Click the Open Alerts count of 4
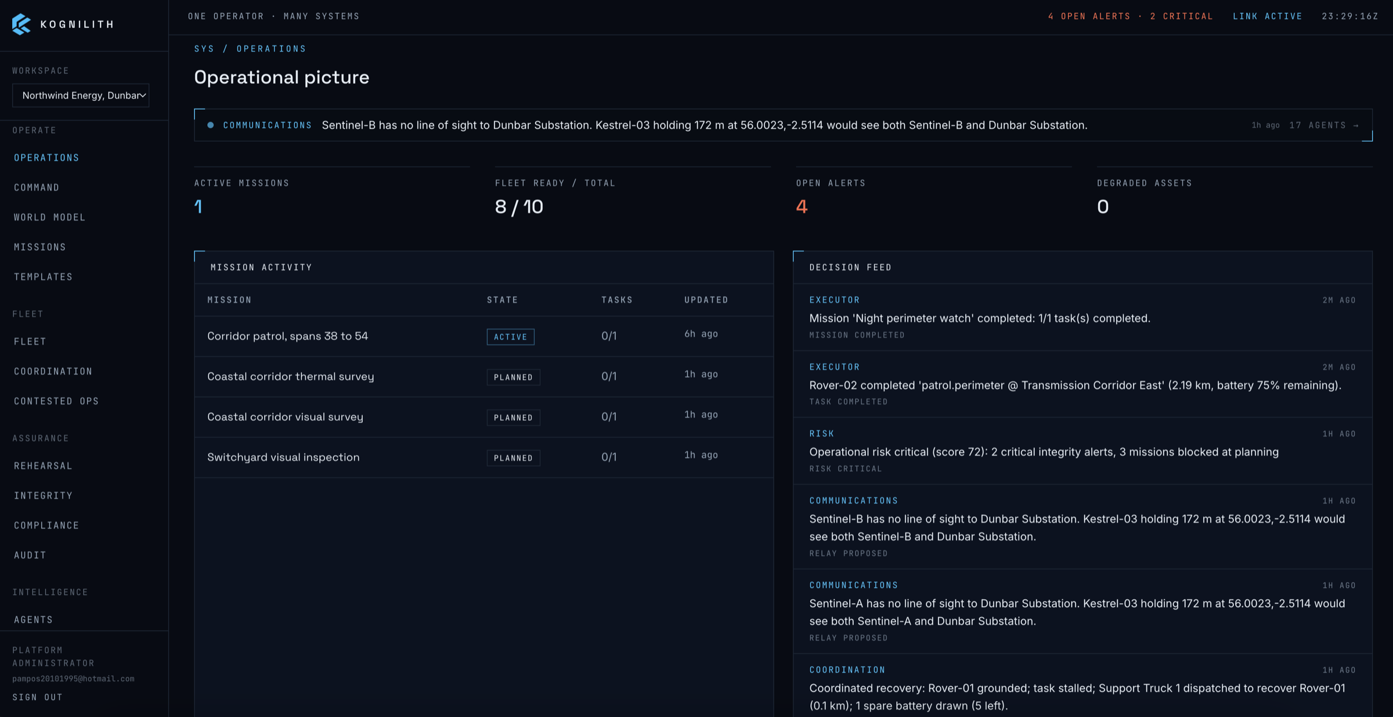The width and height of the screenshot is (1393, 717). pos(802,207)
